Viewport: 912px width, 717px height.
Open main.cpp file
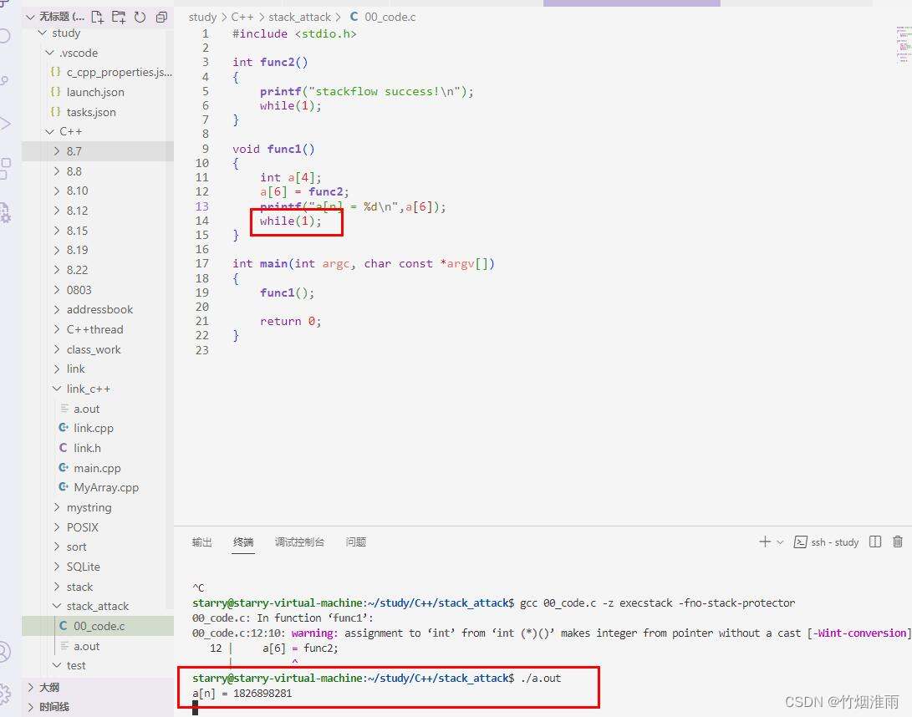coord(98,467)
